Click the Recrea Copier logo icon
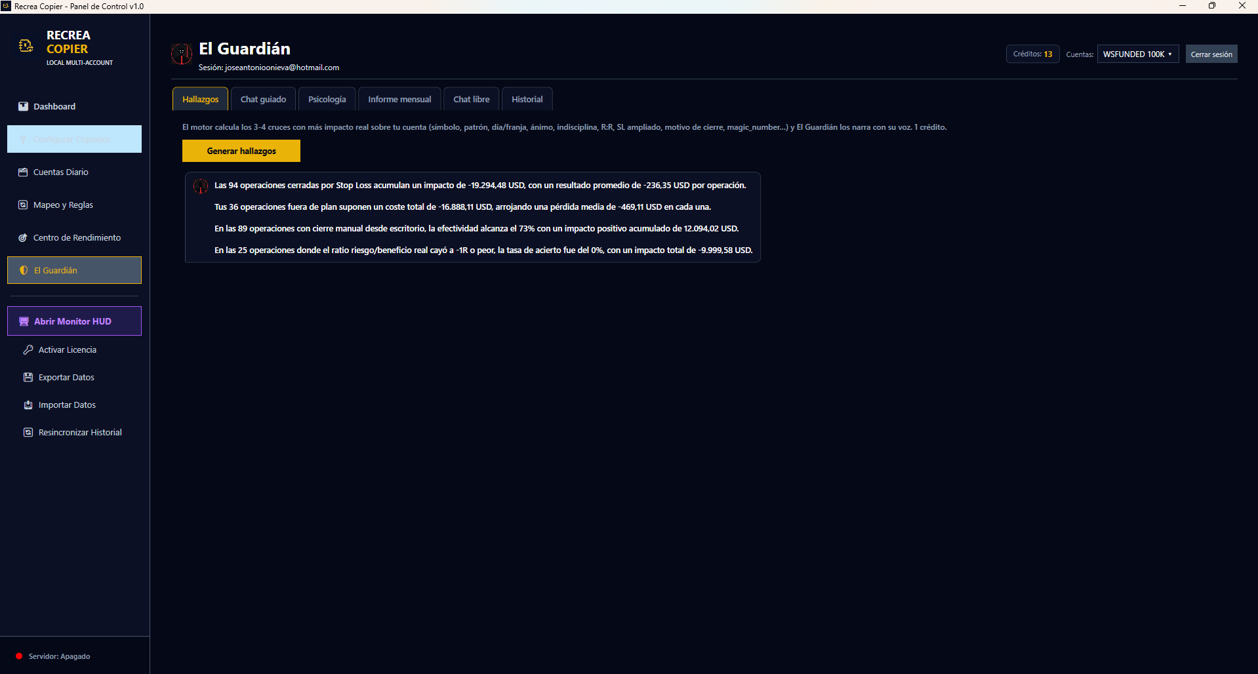 point(26,46)
